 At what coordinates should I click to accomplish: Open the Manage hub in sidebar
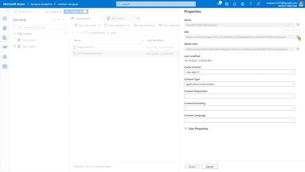click(5, 66)
